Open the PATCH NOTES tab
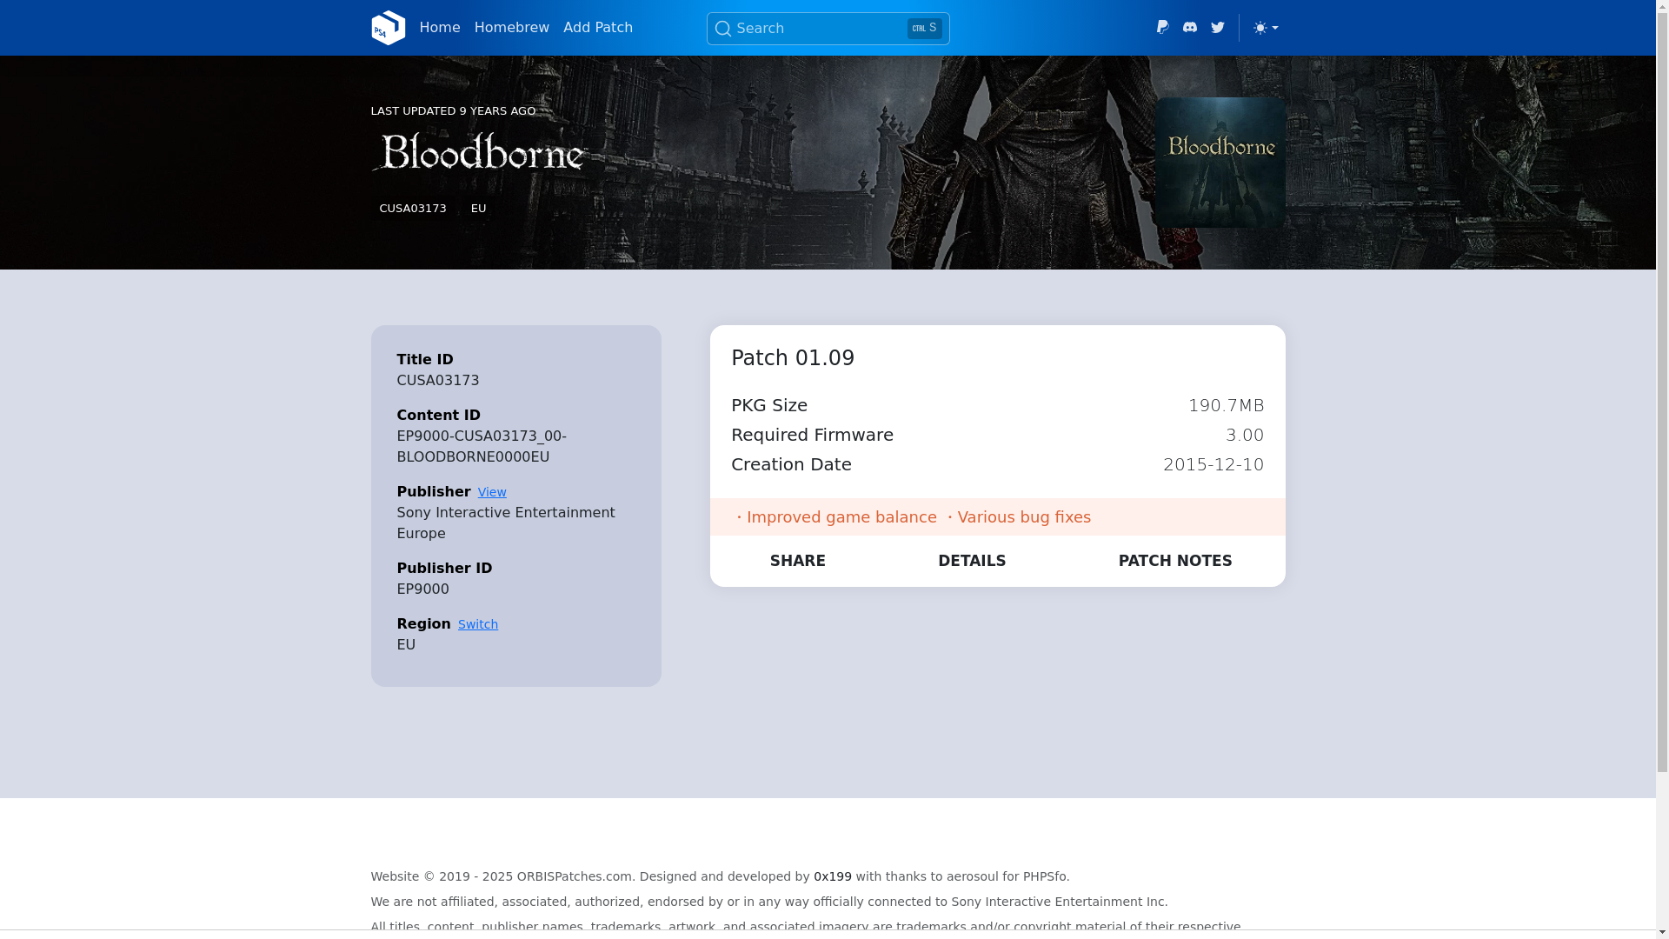Image resolution: width=1669 pixels, height=939 pixels. pos(1175,561)
